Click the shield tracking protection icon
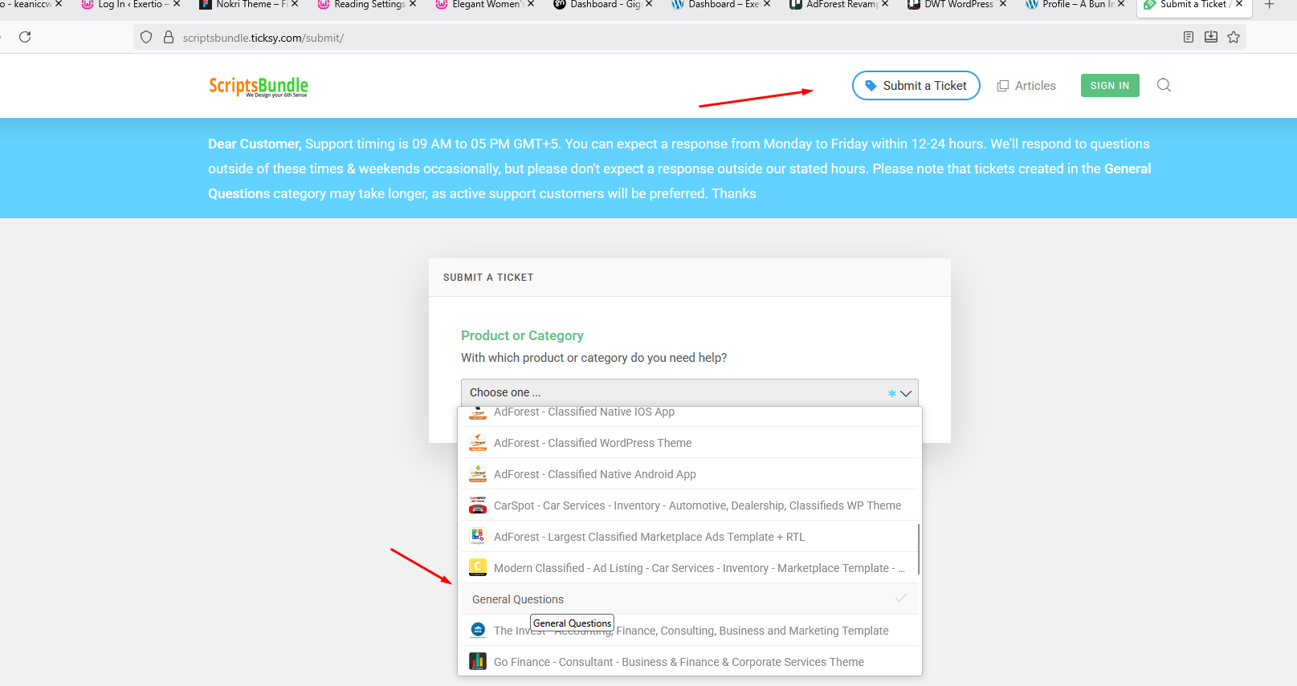1297x686 pixels. click(x=146, y=37)
